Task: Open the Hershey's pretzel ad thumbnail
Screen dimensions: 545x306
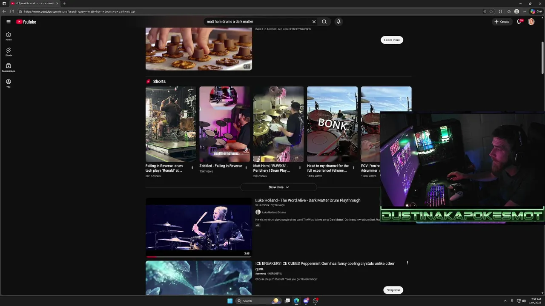Action: [x=199, y=48]
